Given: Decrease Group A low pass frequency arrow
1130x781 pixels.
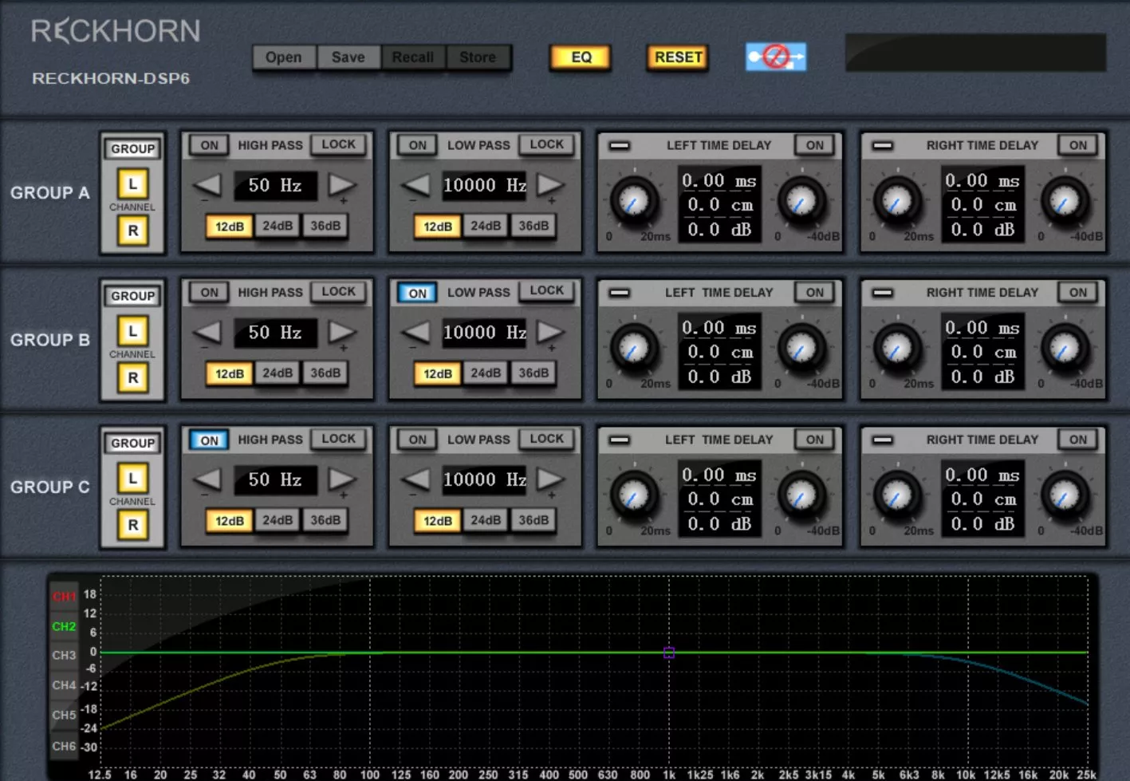Looking at the screenshot, I should coord(415,185).
